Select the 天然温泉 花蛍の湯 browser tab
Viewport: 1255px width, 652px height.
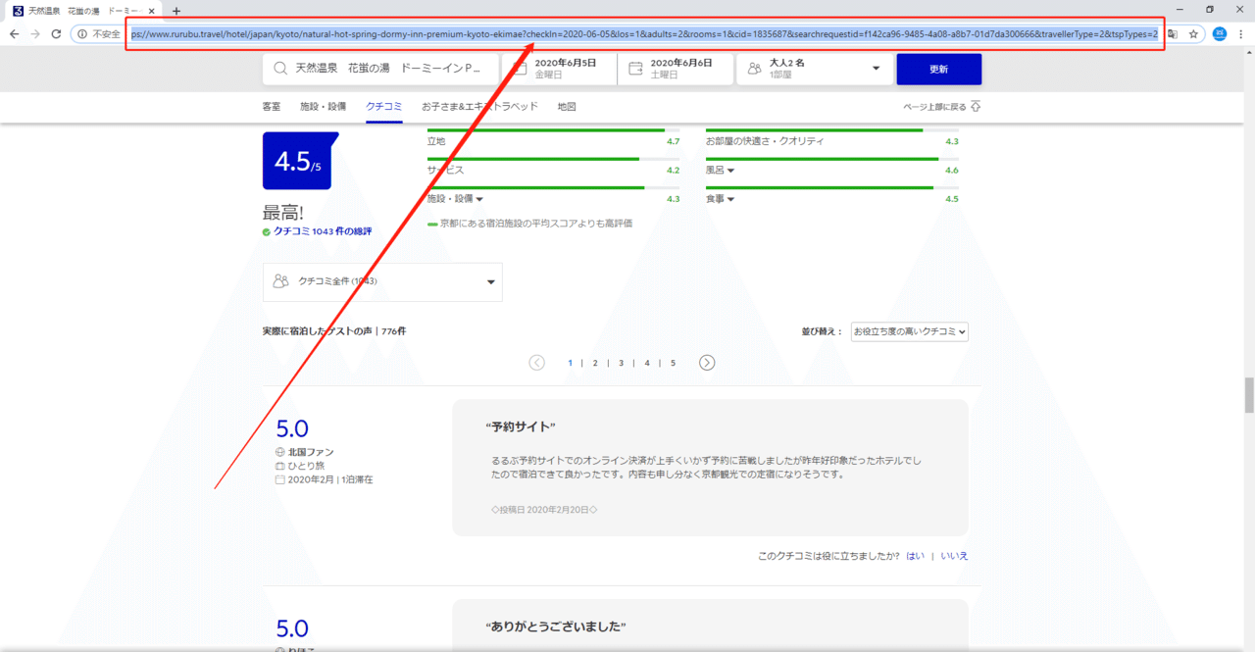pyautogui.click(x=82, y=11)
